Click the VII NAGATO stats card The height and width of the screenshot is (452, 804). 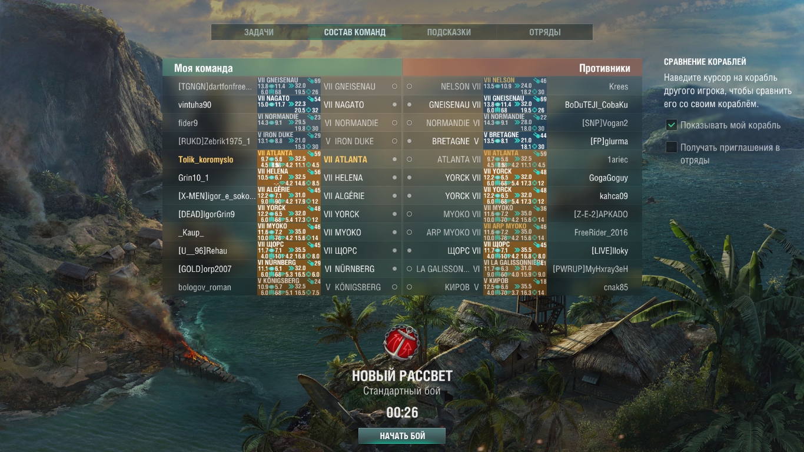tap(289, 105)
